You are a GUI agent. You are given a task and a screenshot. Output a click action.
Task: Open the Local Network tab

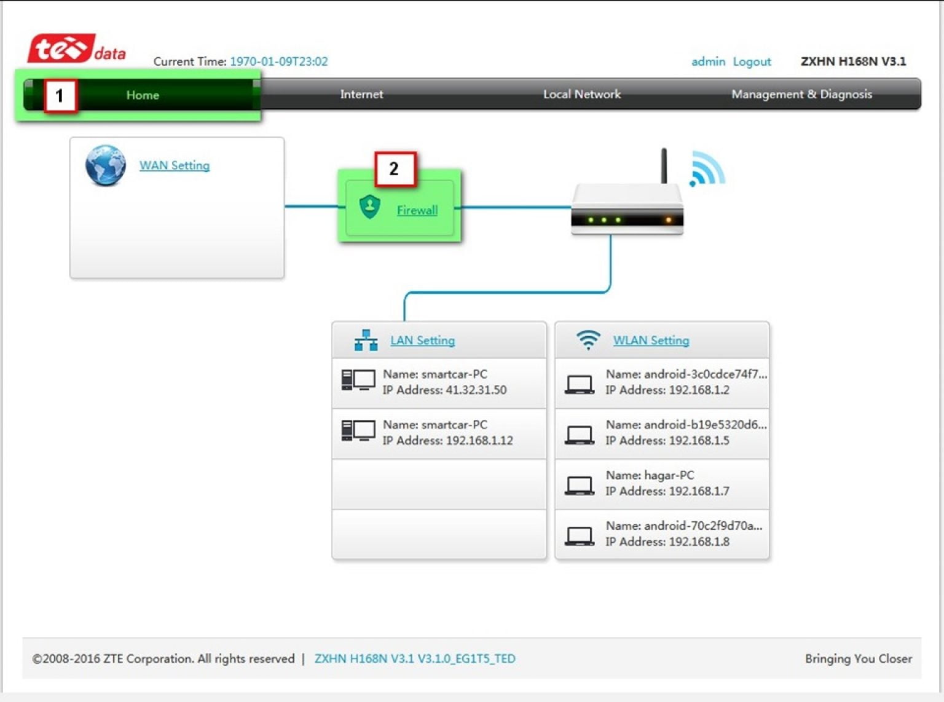point(581,94)
